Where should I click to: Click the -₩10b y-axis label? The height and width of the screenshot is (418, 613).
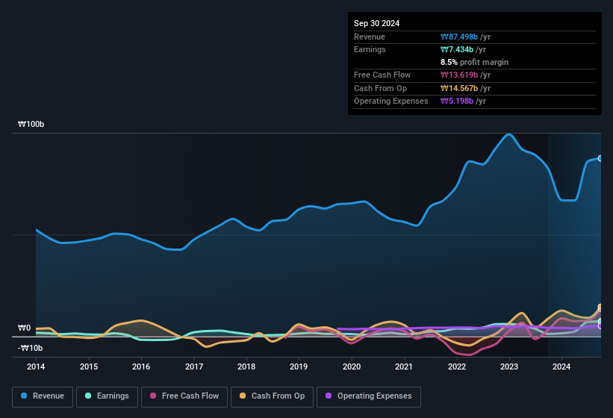30,348
